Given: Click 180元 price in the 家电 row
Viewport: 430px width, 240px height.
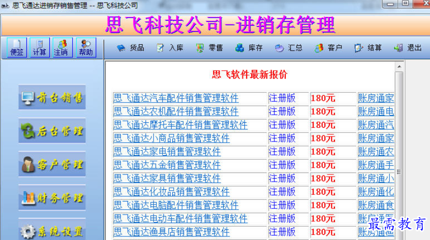Looking at the screenshot, I should point(323,152).
